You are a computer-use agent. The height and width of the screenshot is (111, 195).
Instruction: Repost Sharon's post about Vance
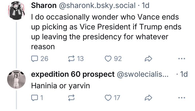point(72,59)
